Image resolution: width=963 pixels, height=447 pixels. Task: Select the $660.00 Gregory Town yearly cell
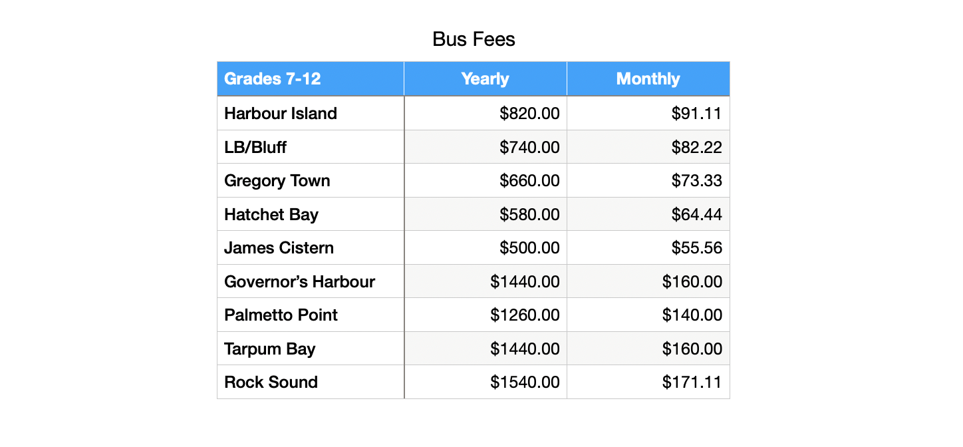pyautogui.click(x=485, y=181)
